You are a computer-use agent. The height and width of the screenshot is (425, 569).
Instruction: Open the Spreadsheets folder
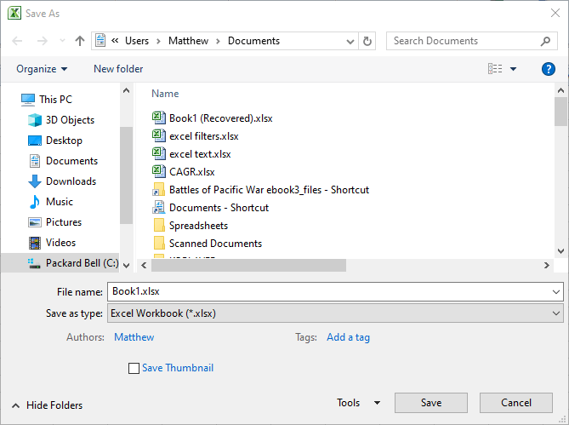(x=191, y=225)
